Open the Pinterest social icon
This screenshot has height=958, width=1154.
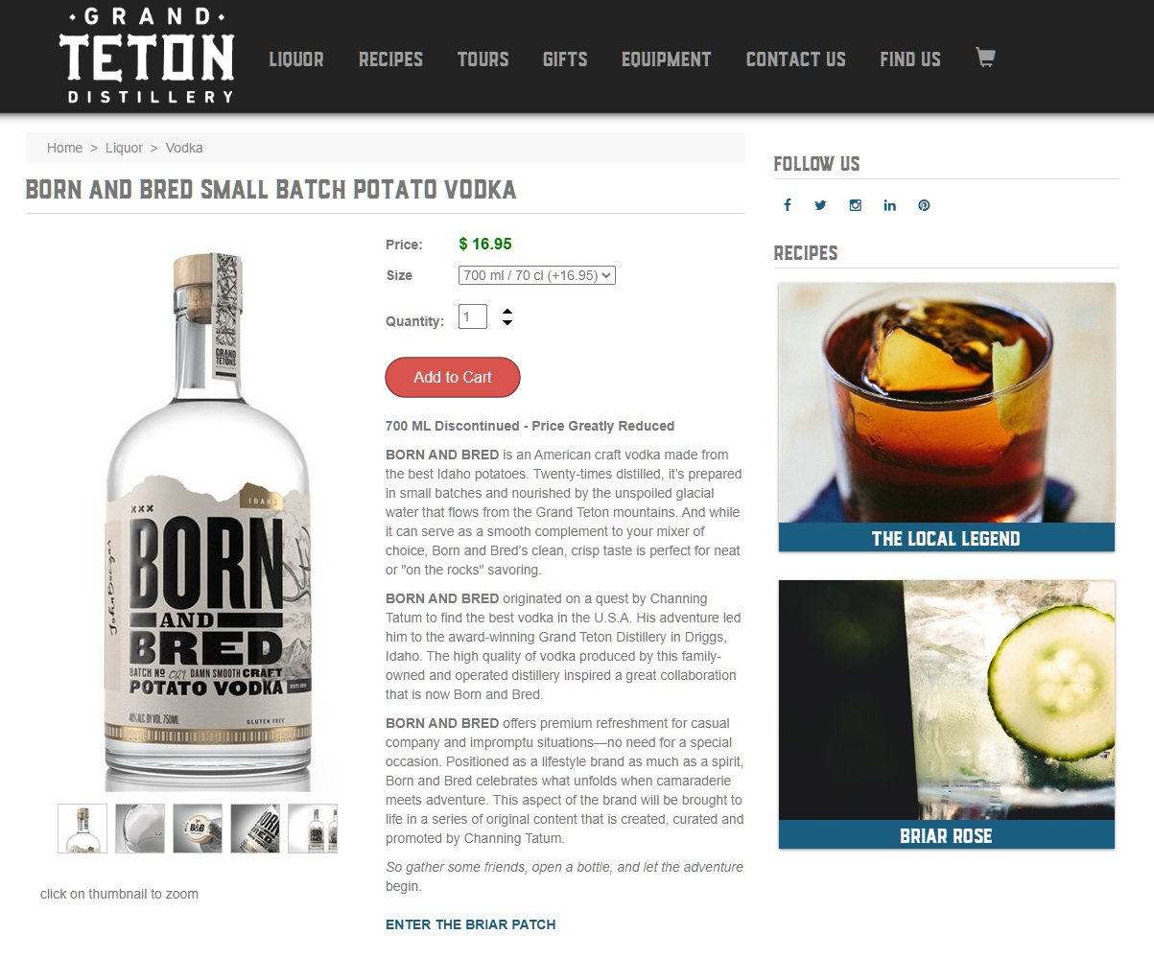[924, 205]
